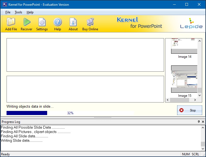
Task: Click the Ready status bar text
Action: pos(5,154)
